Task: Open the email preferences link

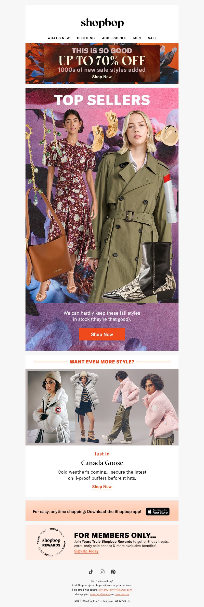Action: (100, 594)
